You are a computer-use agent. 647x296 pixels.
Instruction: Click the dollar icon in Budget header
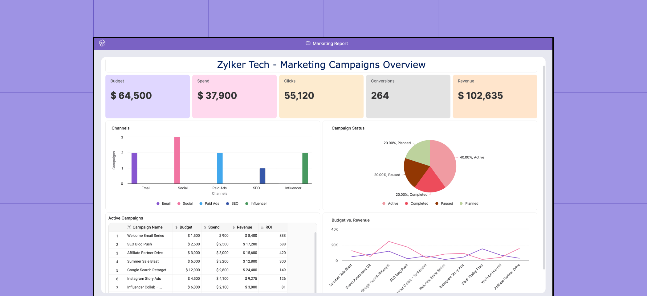[177, 227]
